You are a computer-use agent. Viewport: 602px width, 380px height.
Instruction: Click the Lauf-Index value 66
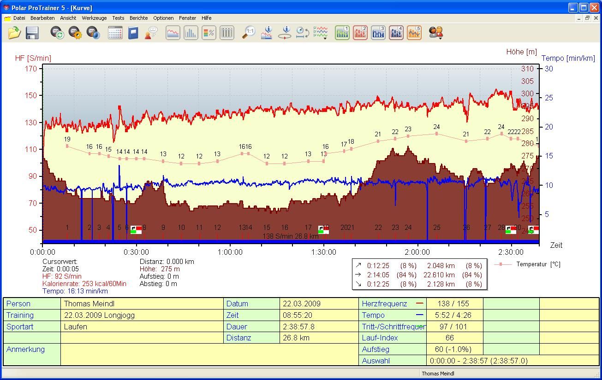[454, 338]
